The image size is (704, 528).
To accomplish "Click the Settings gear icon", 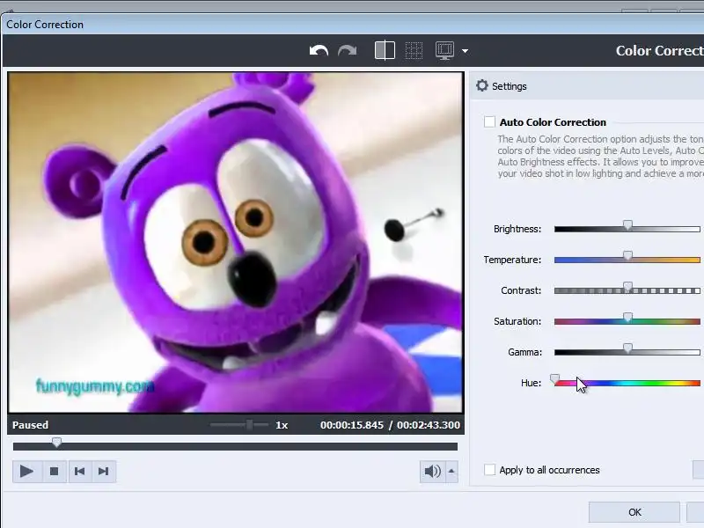I will tap(481, 85).
